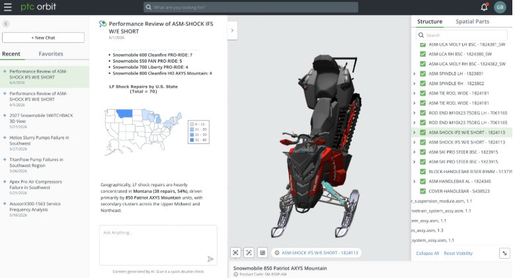
Task: Click the + New Chat button
Action: pos(44,38)
